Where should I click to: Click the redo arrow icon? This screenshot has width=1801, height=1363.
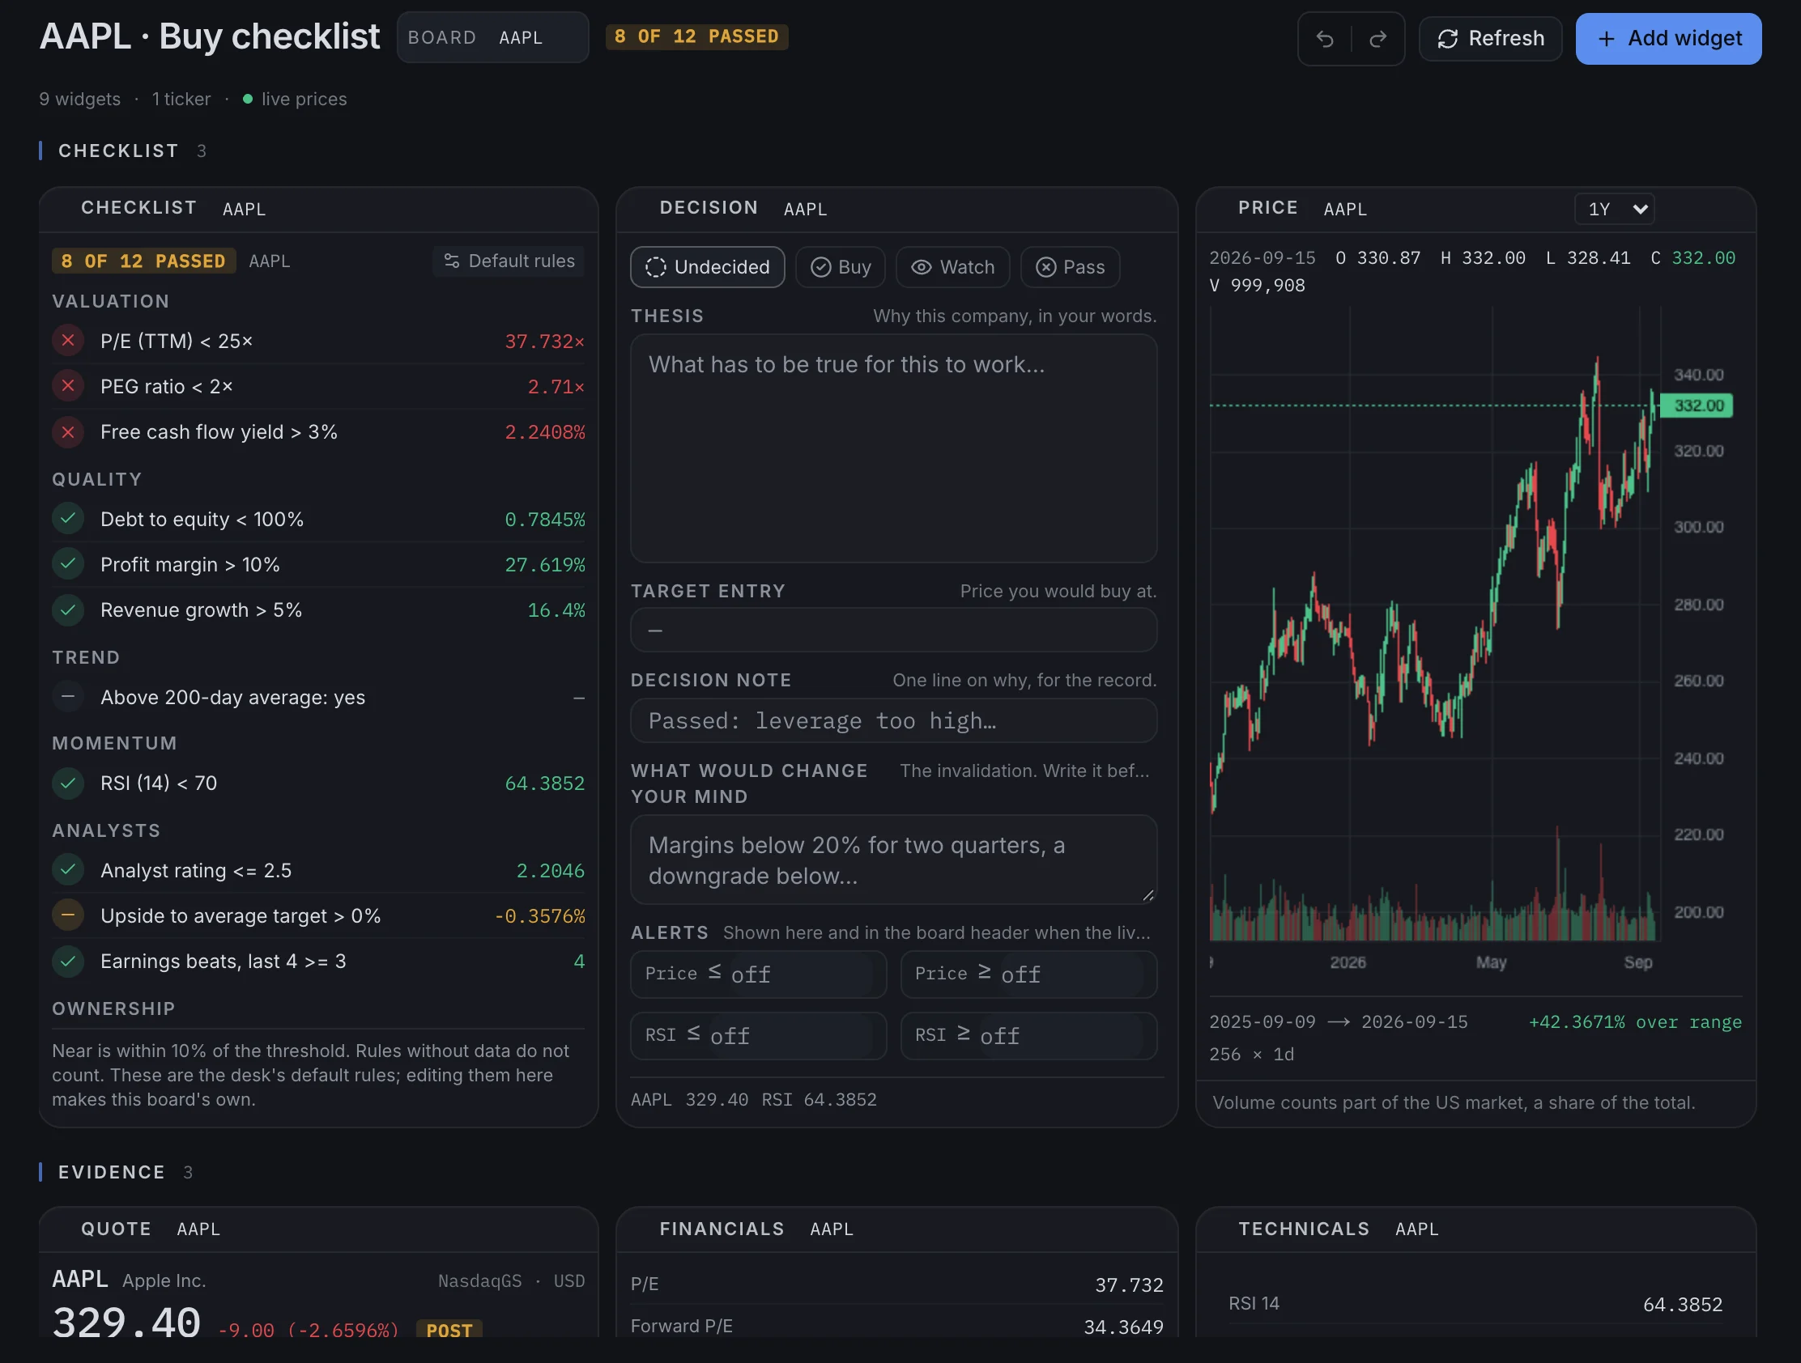pyautogui.click(x=1377, y=39)
